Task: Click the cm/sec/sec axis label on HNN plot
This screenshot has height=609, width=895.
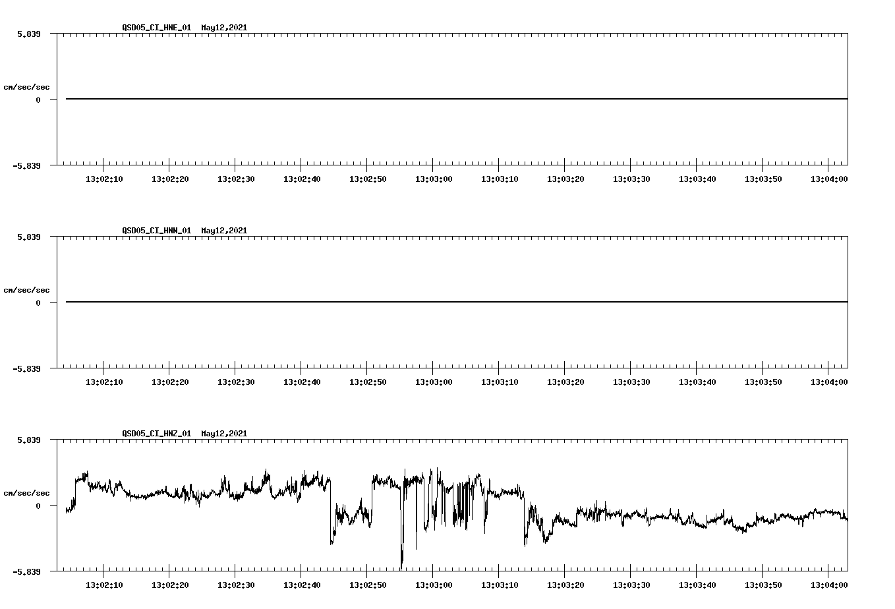Action: coord(28,289)
